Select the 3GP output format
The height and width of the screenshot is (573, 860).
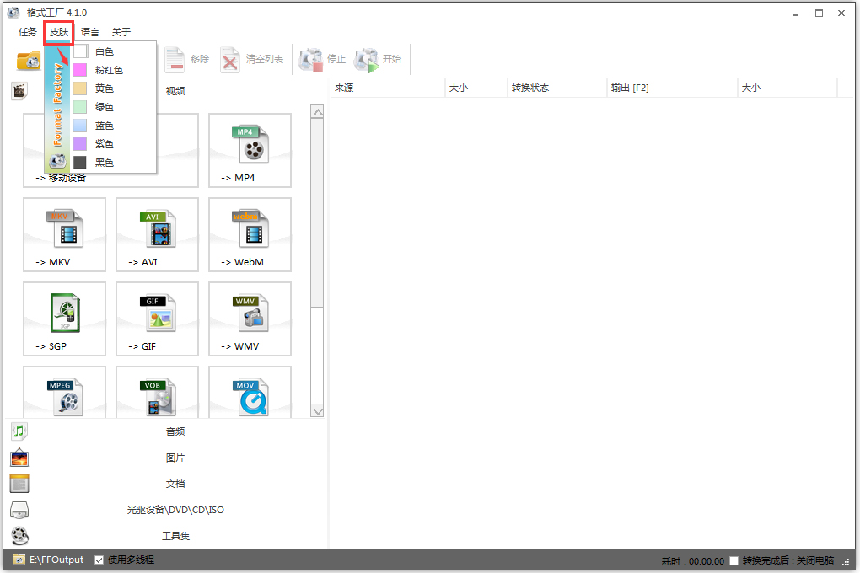coord(64,319)
